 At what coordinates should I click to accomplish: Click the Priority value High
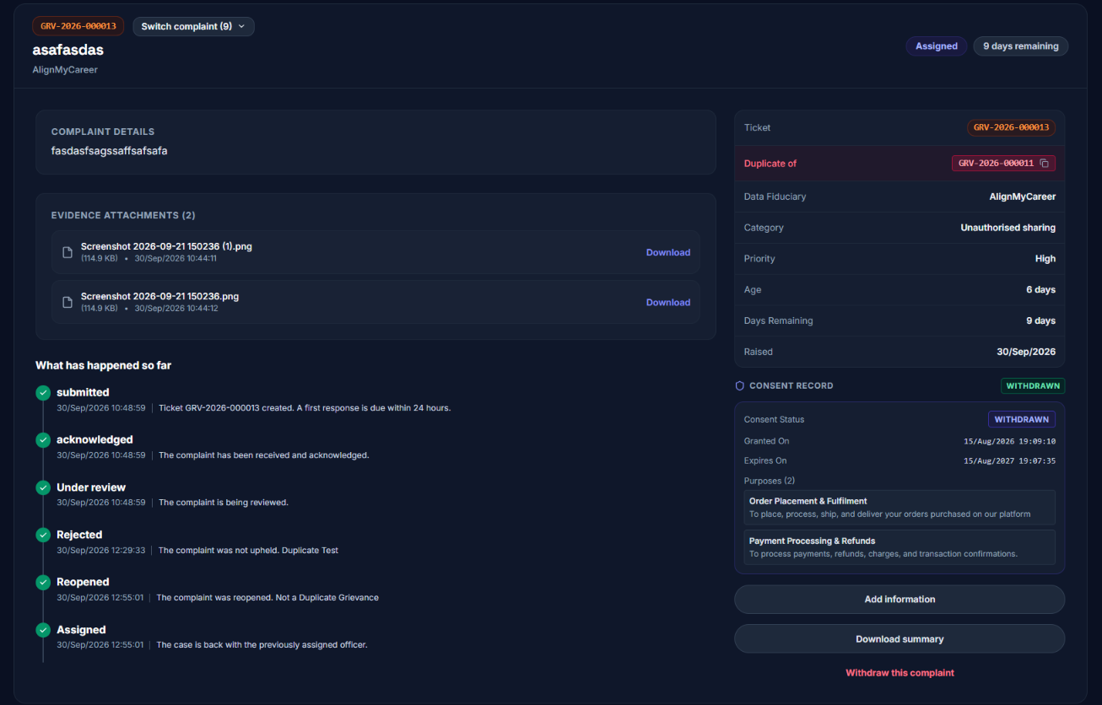(x=1045, y=259)
